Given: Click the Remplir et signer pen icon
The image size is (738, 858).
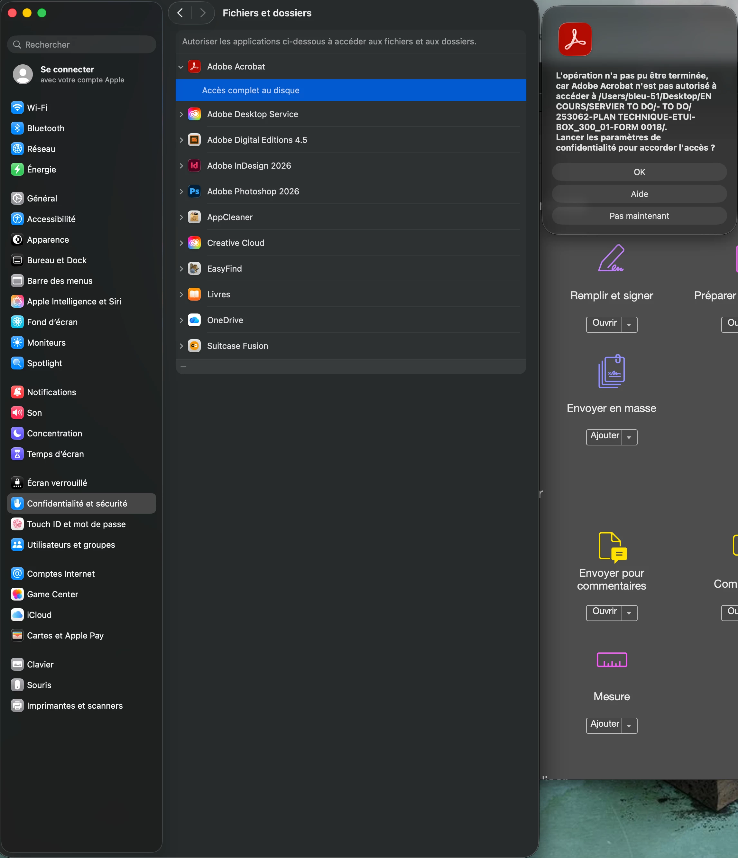Looking at the screenshot, I should pyautogui.click(x=611, y=258).
